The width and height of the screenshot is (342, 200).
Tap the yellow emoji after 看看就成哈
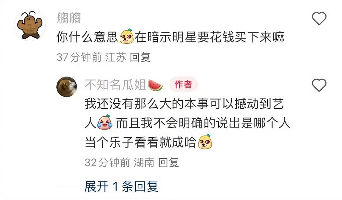point(205,142)
